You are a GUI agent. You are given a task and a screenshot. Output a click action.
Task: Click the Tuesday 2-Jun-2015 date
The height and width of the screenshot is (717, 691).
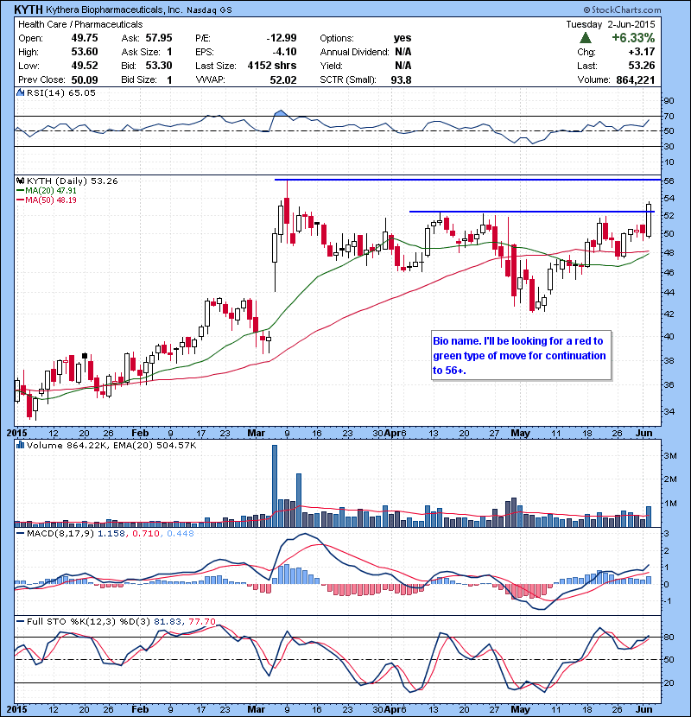[x=611, y=24]
